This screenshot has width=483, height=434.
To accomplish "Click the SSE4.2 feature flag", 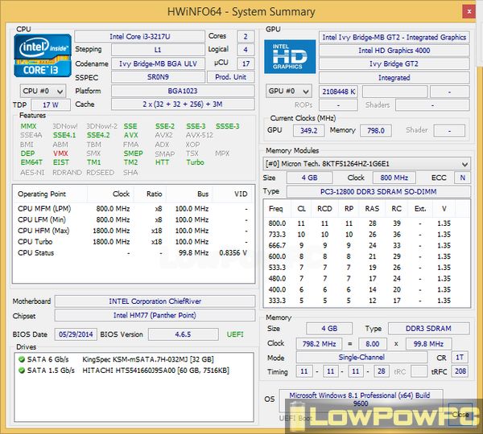I will point(98,135).
